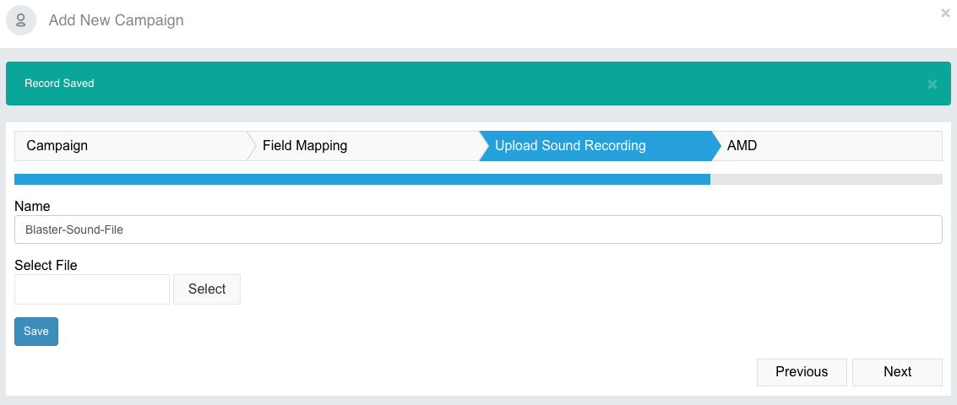Focus the Name field containing Blaster-Sound-File

click(x=478, y=229)
